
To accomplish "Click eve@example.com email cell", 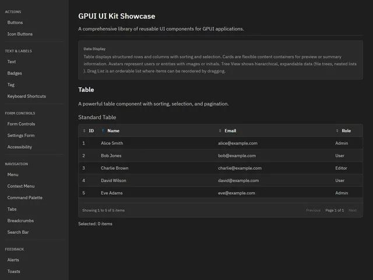I will (x=237, y=193).
